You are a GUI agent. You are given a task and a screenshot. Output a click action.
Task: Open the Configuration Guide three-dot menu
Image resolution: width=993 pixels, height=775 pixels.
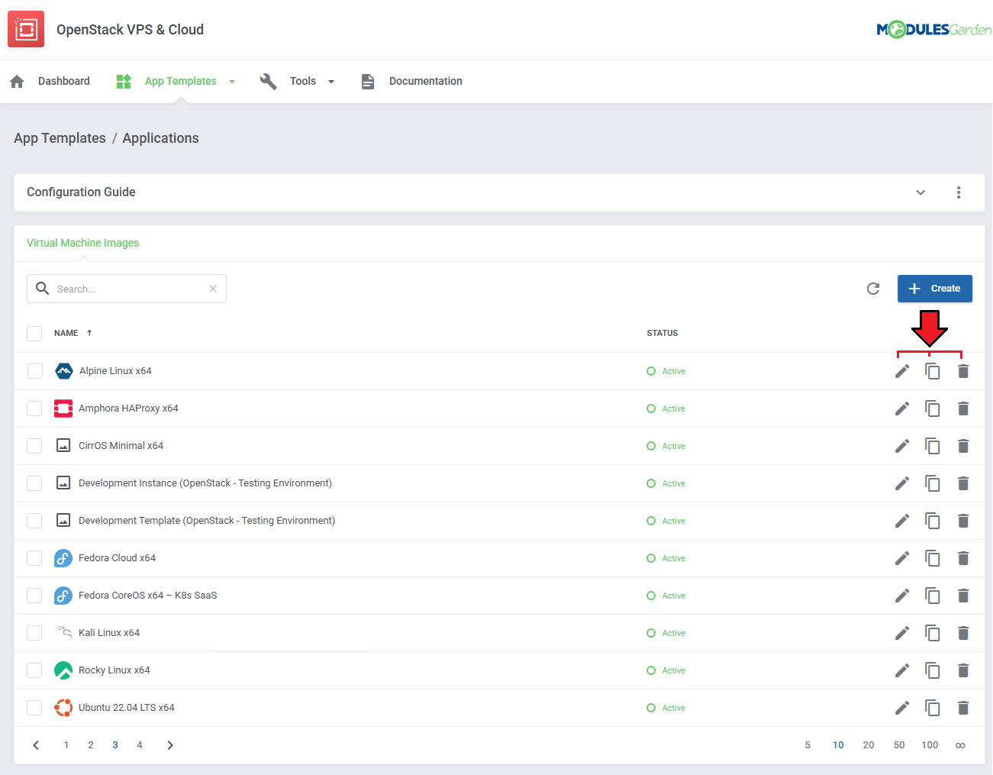[x=959, y=192]
